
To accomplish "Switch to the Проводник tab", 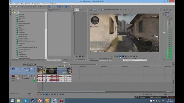I will [x=32, y=60].
